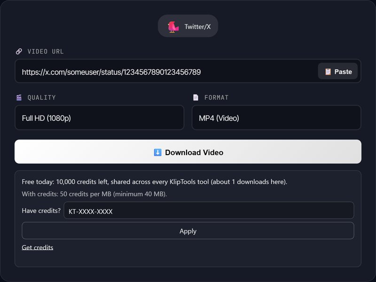Click the Paste button
The height and width of the screenshot is (282, 376).
(337, 71)
